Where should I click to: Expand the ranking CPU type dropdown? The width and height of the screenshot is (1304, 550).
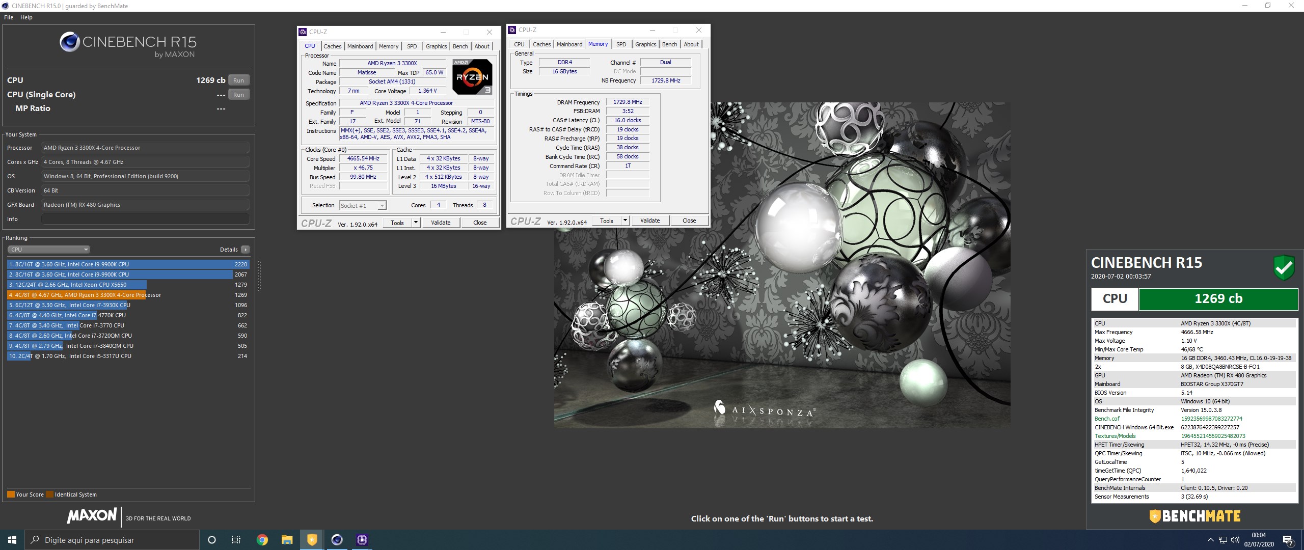[x=49, y=250]
